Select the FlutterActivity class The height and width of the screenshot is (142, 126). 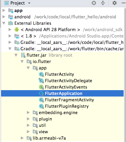click(x=60, y=74)
